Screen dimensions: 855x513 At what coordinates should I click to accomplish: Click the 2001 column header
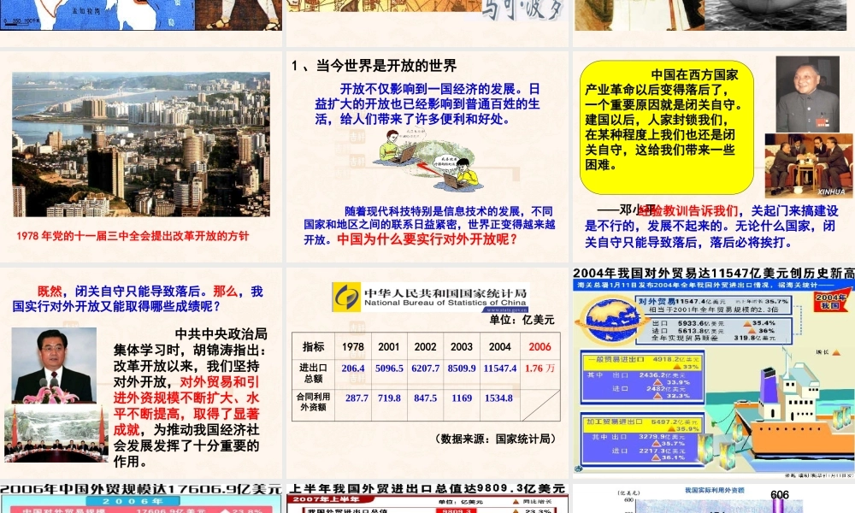coord(389,347)
